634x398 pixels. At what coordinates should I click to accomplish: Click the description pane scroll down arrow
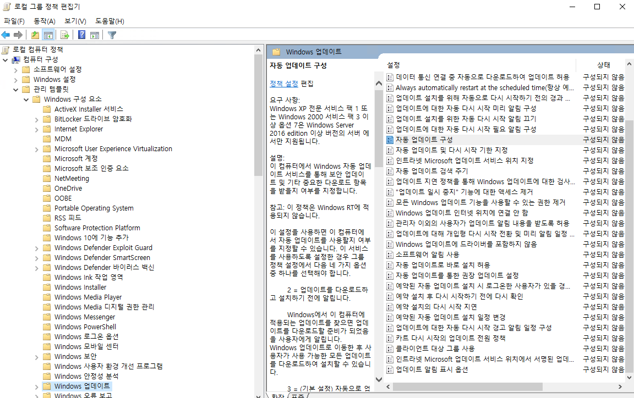click(379, 379)
